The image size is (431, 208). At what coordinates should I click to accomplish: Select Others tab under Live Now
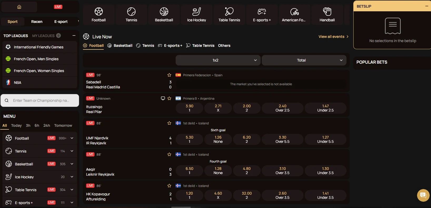[224, 45]
